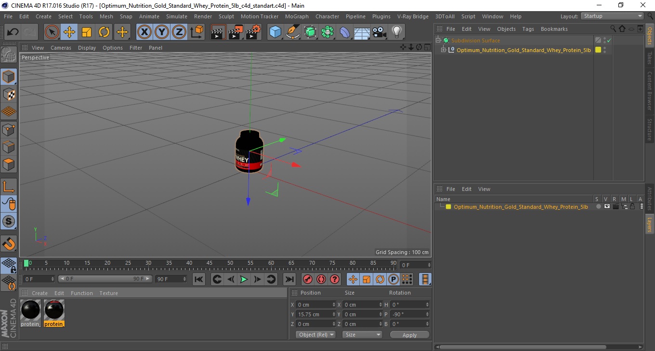This screenshot has width=655, height=351.
Task: Open the Size mode dropdown
Action: tap(362, 335)
